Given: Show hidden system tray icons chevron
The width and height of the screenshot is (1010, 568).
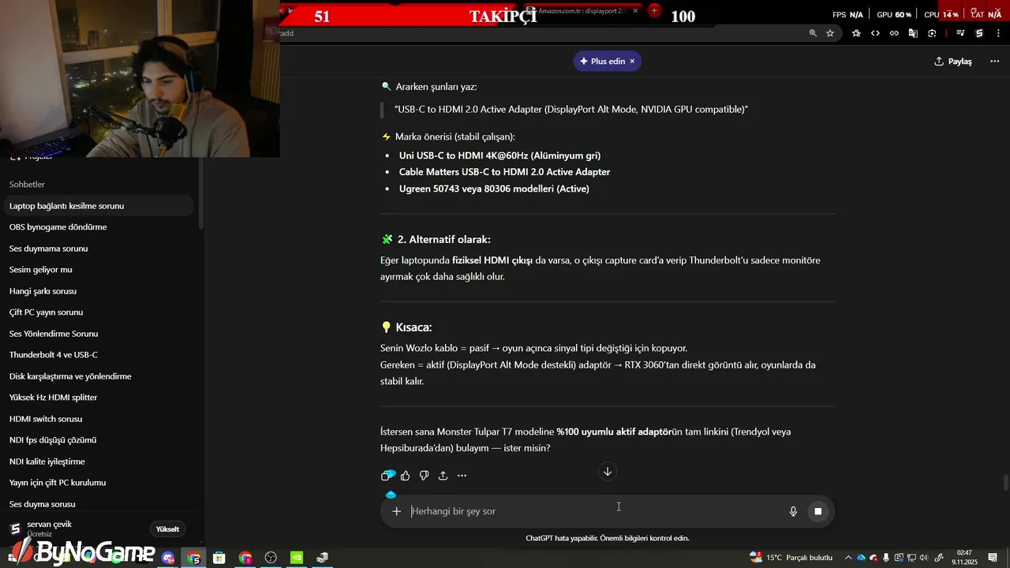Looking at the screenshot, I should [x=848, y=558].
